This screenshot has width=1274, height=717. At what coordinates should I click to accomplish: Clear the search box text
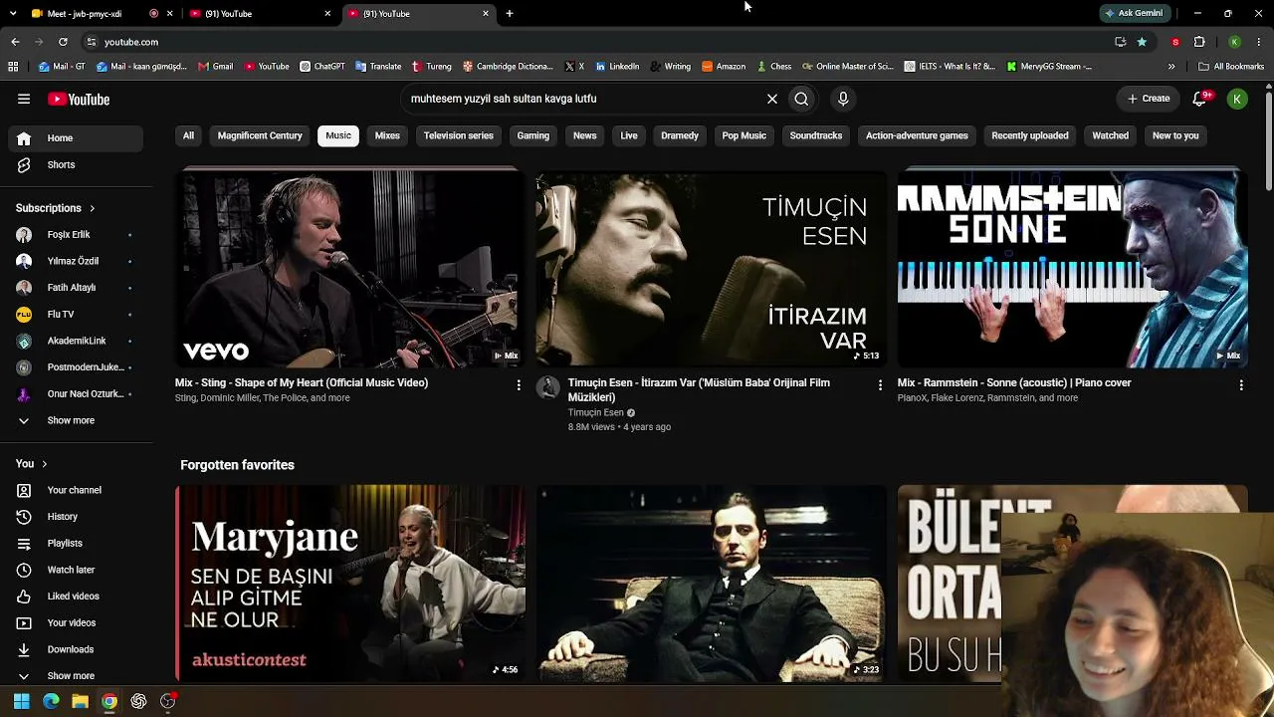tap(771, 99)
